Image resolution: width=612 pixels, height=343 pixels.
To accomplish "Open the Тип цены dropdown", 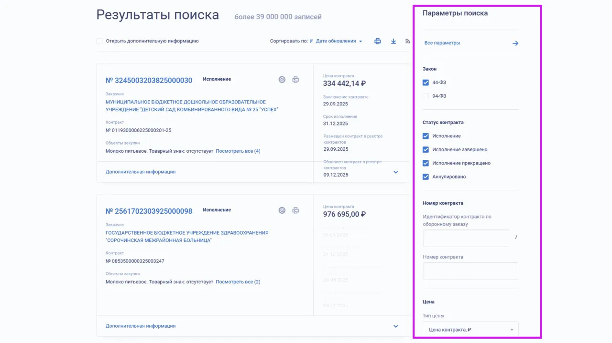I will pos(470,330).
